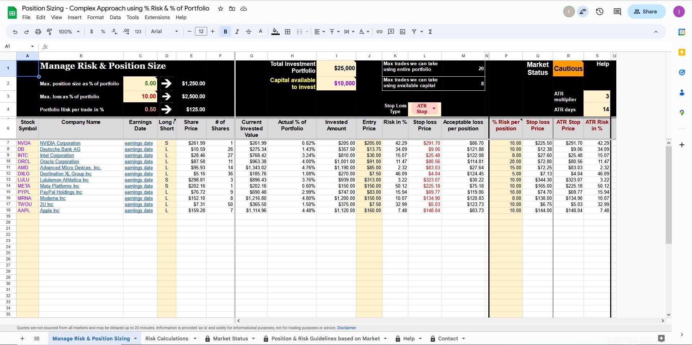This screenshot has width=692, height=345.
Task: Insert link using chain icon
Action: 380,32
